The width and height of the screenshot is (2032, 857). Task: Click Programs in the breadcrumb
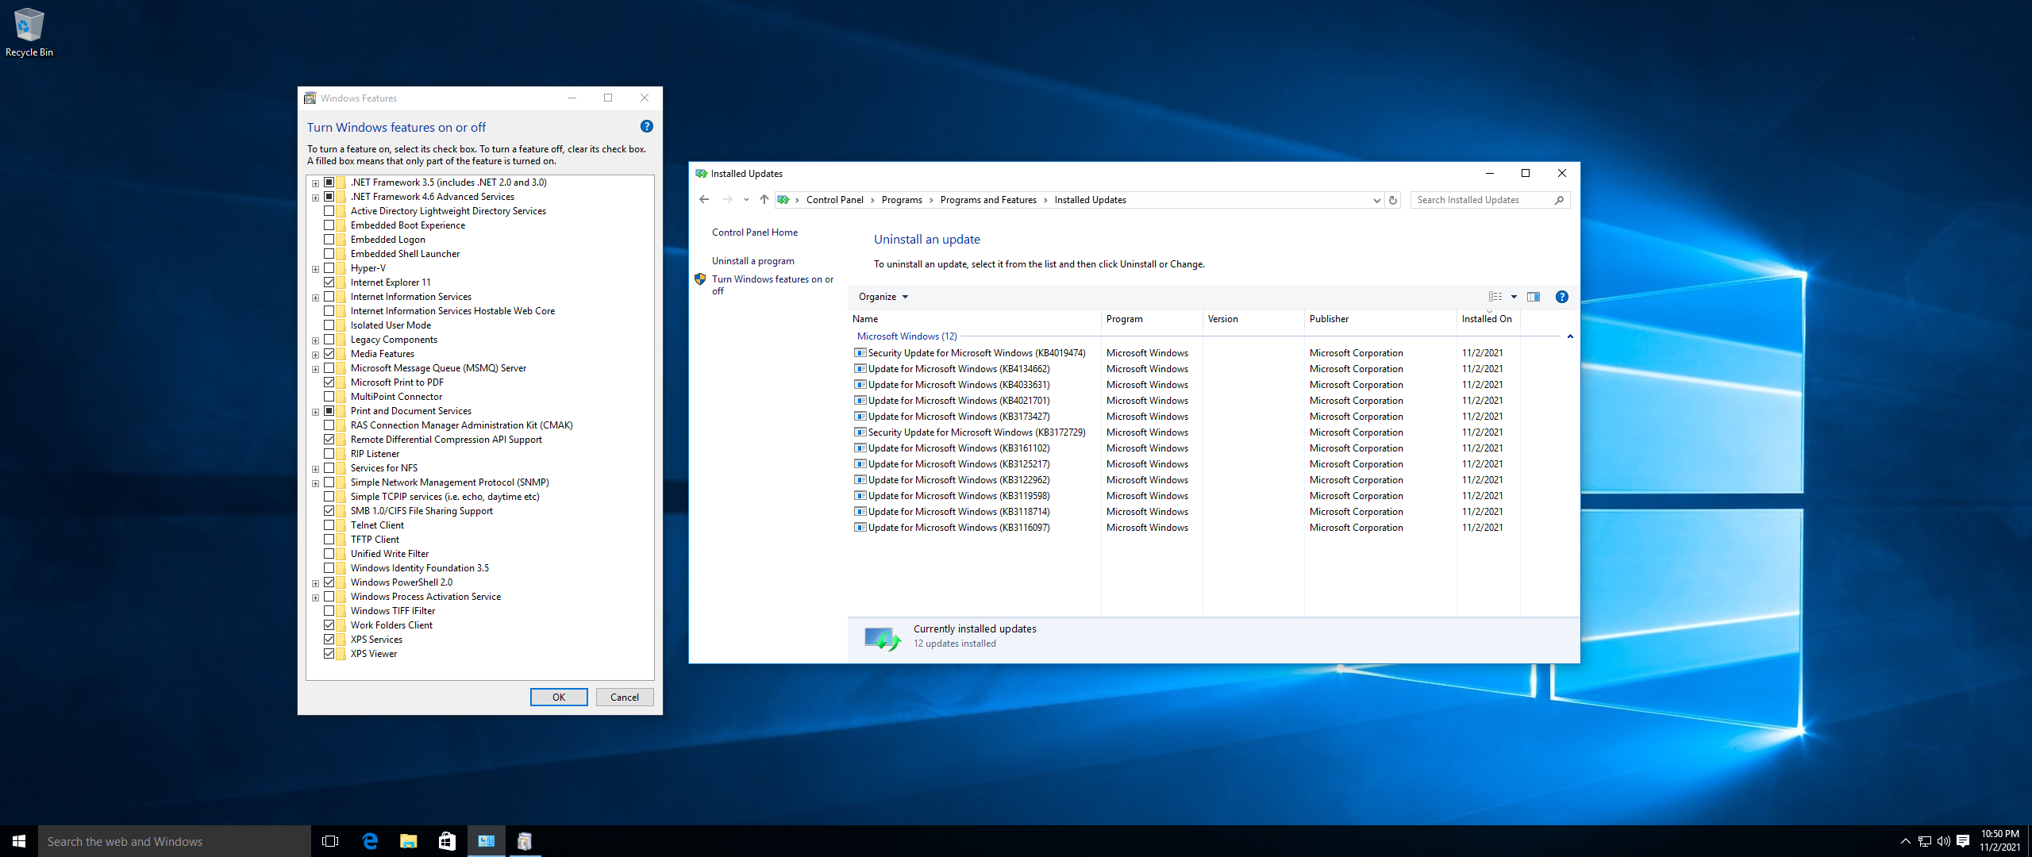[902, 200]
